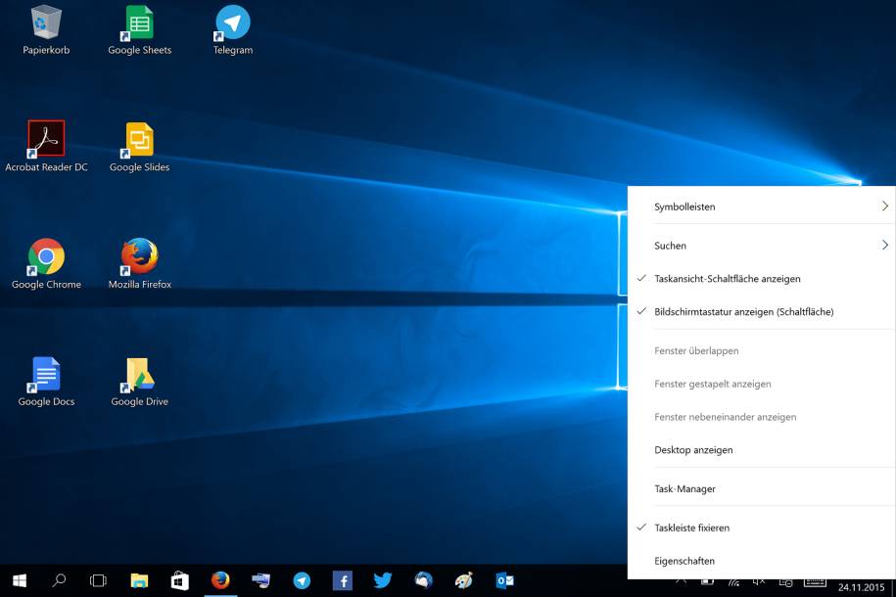The height and width of the screenshot is (597, 896).
Task: Open the monitor icon next to Firefox
Action: pyautogui.click(x=261, y=580)
